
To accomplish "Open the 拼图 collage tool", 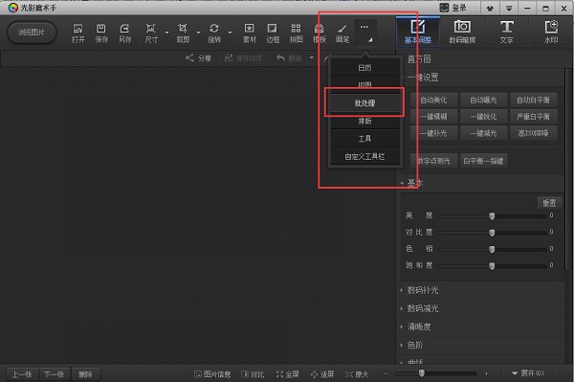I will [296, 33].
